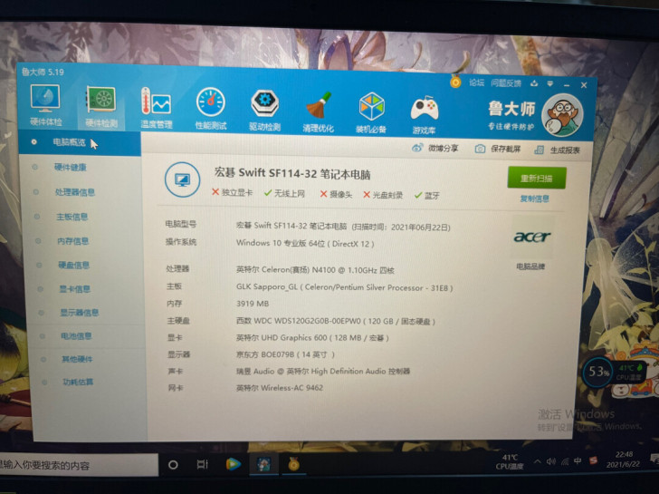659x494 pixels.
Task: Open 装机必备 software cube icon
Action: tap(371, 112)
